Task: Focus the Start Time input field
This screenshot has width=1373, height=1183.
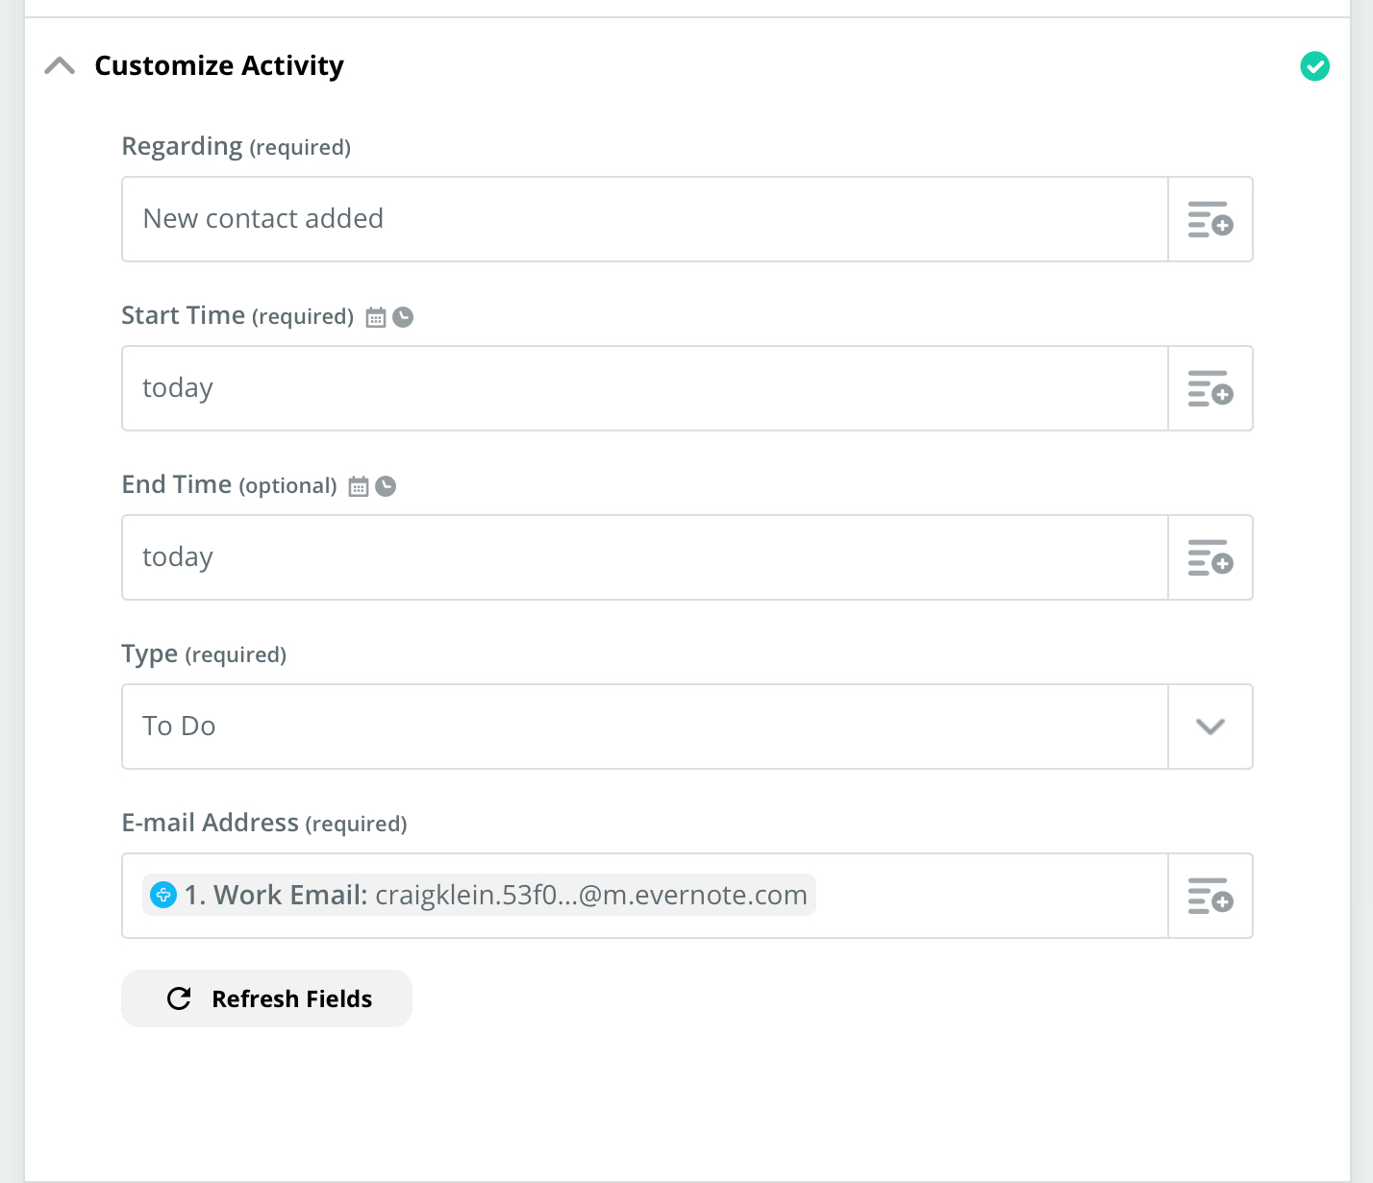Action: click(644, 388)
